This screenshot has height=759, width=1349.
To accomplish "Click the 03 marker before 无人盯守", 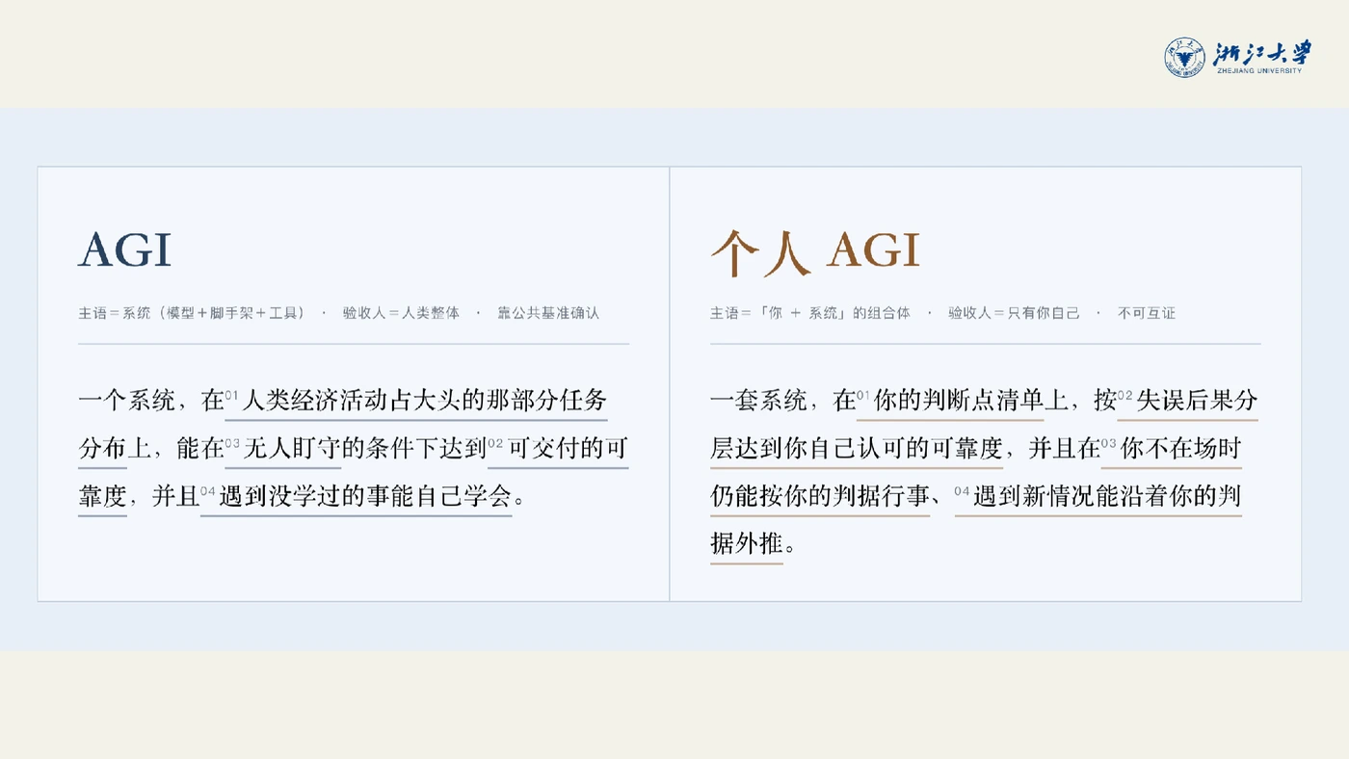I will [231, 443].
